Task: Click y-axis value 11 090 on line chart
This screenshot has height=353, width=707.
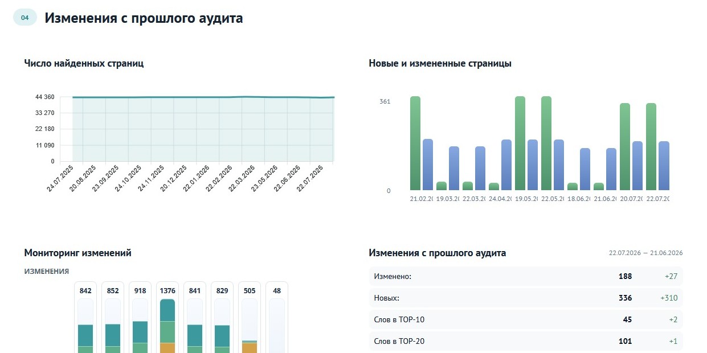Action: coord(45,145)
